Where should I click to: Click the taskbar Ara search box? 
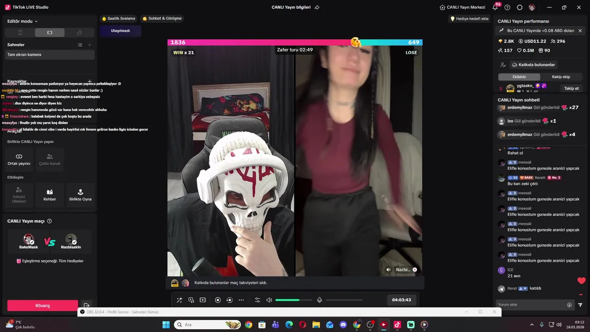(x=207, y=325)
